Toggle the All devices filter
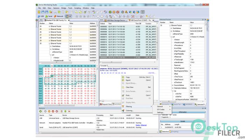The image size is (245, 140). [69, 16]
